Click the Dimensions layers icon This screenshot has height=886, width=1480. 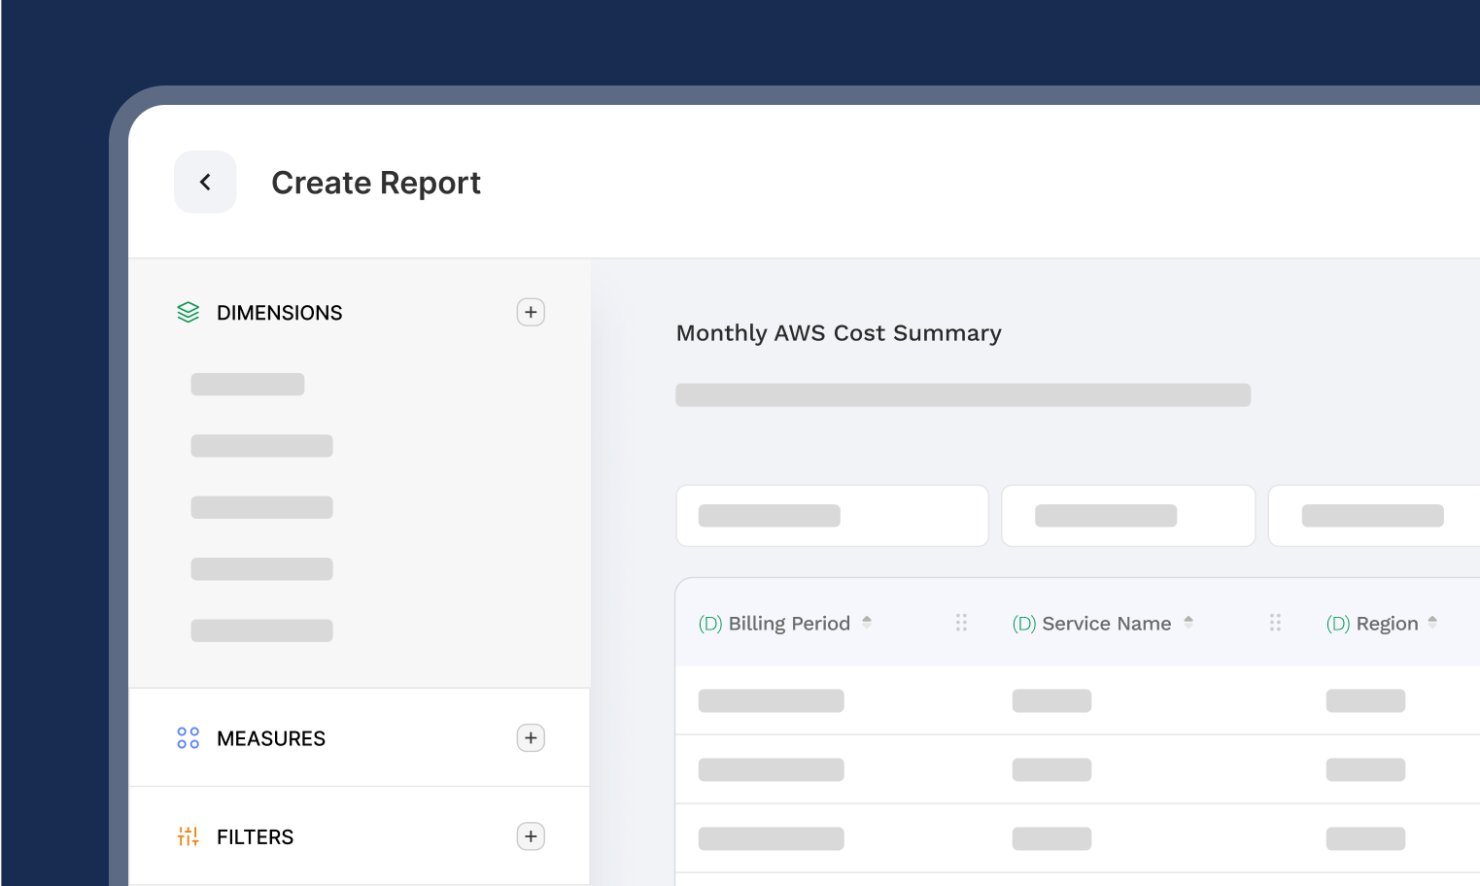pos(189,312)
